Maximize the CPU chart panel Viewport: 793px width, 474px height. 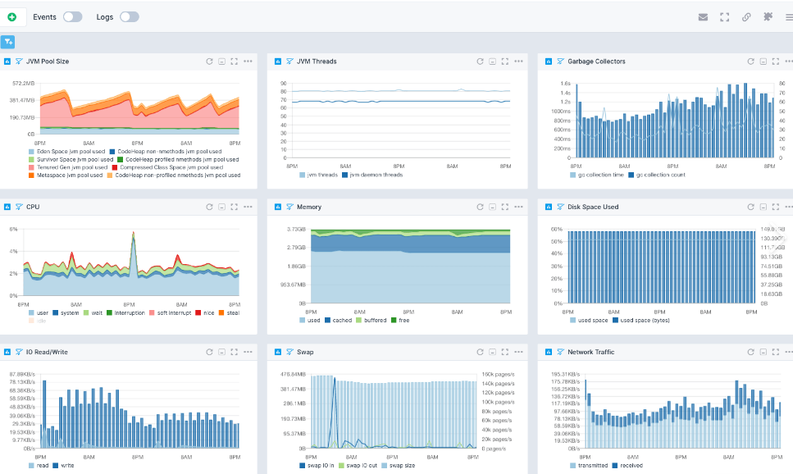[235, 207]
